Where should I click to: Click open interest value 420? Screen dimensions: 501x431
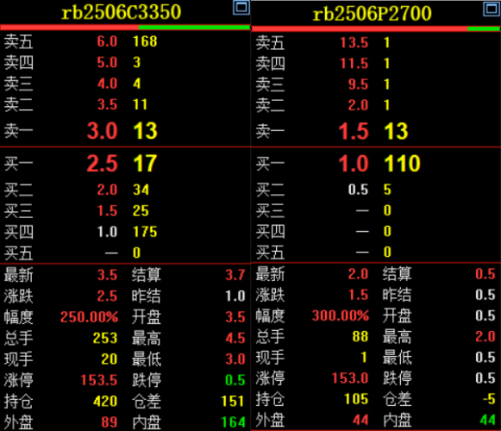[105, 402]
